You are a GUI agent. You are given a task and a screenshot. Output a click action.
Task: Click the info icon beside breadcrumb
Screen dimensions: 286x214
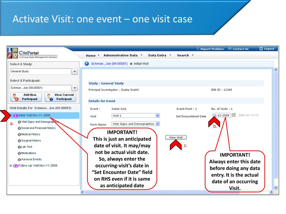click(x=87, y=64)
